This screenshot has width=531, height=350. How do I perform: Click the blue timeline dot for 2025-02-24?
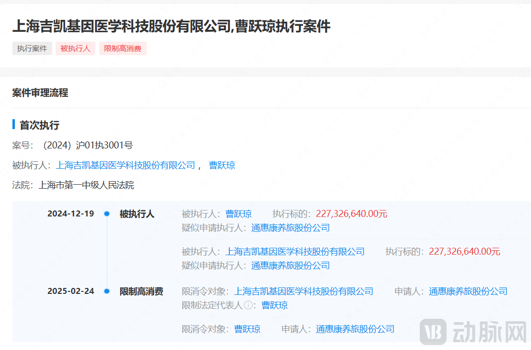[x=106, y=291]
